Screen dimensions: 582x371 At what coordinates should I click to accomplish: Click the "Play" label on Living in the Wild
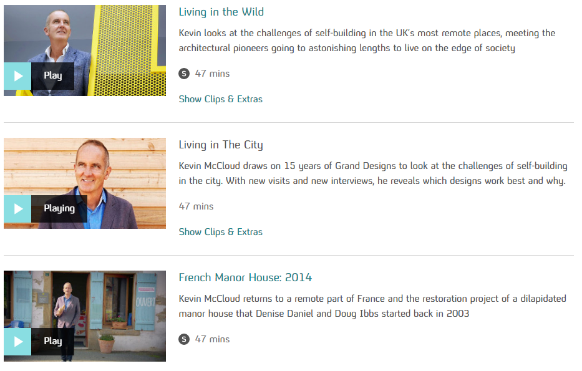point(53,76)
